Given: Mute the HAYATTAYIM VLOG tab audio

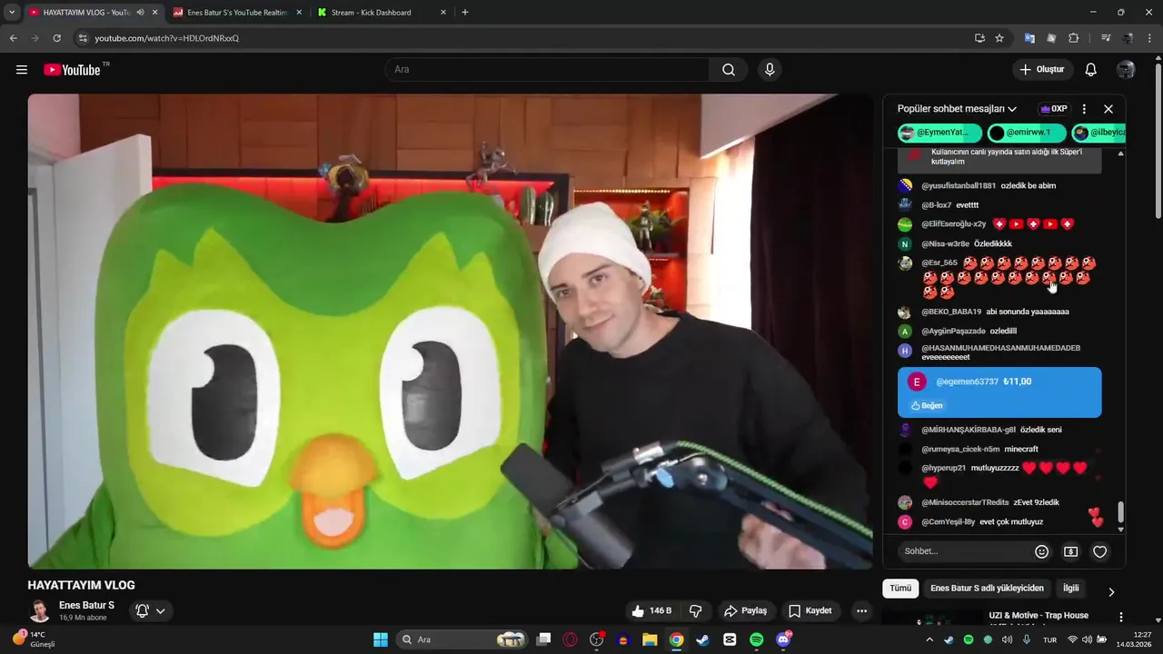Looking at the screenshot, I should click(x=140, y=13).
